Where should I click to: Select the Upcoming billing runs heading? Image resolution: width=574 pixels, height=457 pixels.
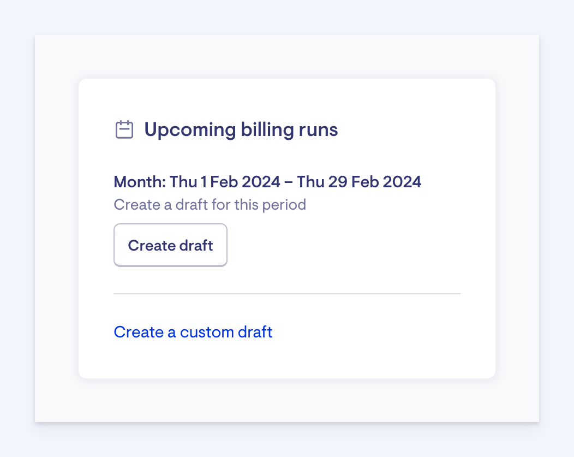tap(241, 130)
